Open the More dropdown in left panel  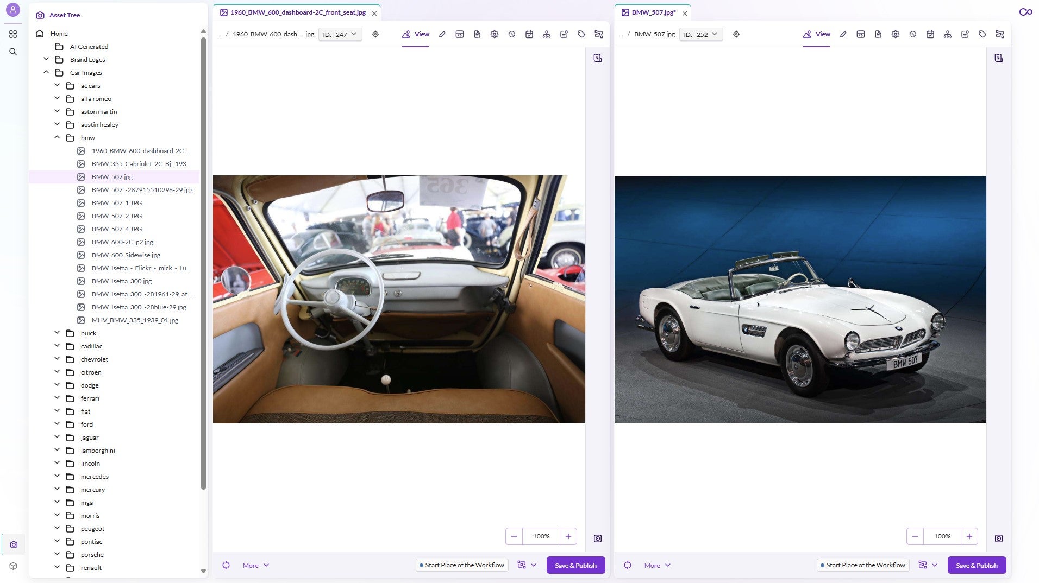tap(255, 565)
